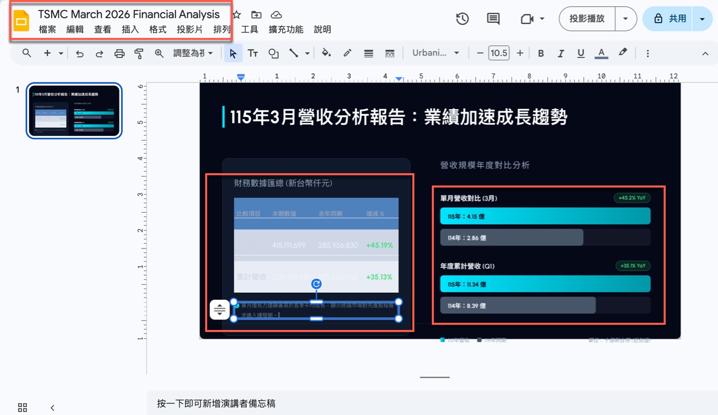Select the line tool
The width and height of the screenshot is (718, 415).
(294, 53)
